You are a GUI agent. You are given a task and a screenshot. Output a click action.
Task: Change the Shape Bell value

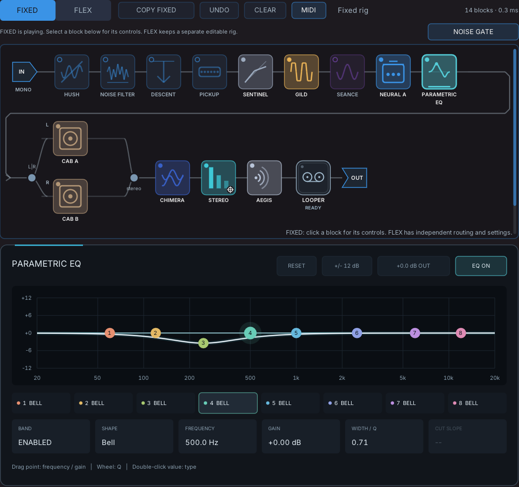click(134, 436)
